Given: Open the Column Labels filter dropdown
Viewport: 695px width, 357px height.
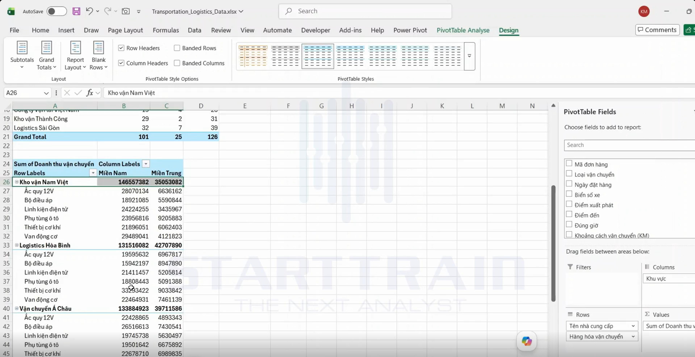Looking at the screenshot, I should coord(146,164).
